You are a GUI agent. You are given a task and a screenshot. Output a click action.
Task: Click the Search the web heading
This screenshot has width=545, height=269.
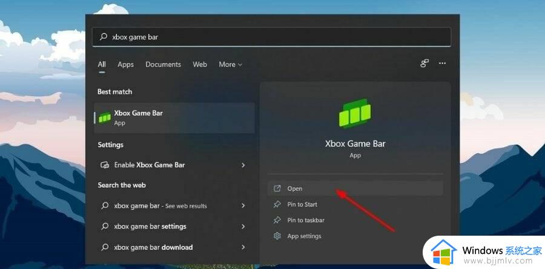(x=122, y=185)
